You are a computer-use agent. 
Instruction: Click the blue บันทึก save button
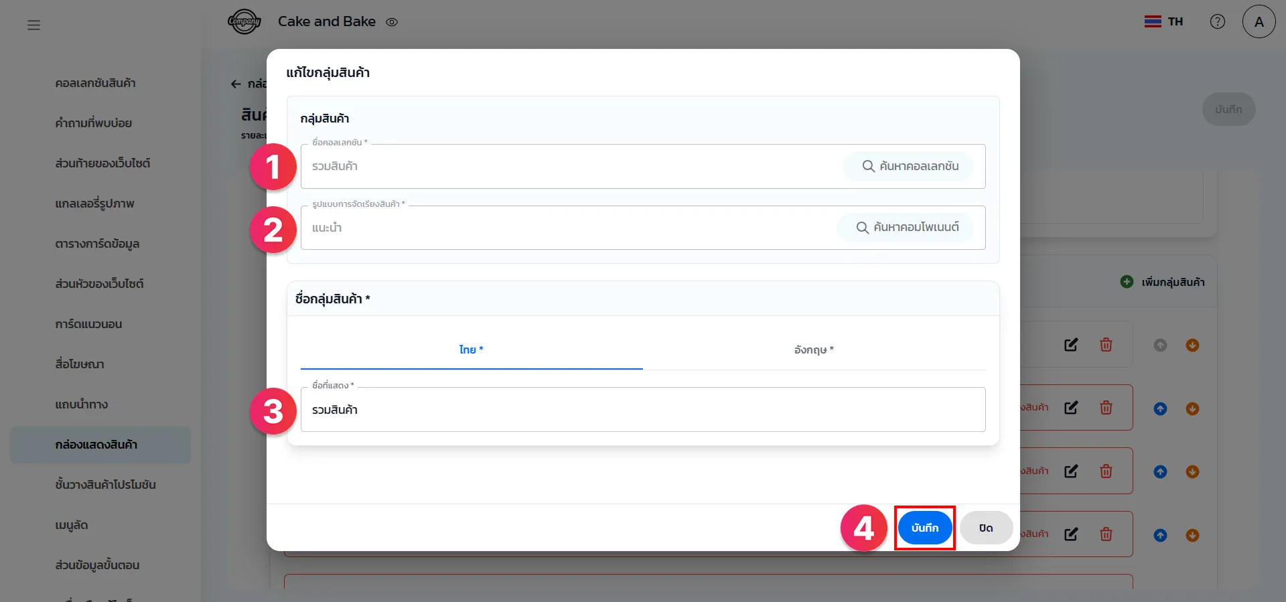tap(924, 528)
